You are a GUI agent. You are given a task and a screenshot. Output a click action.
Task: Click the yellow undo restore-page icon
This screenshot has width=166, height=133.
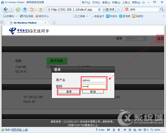click(x=32, y=9)
